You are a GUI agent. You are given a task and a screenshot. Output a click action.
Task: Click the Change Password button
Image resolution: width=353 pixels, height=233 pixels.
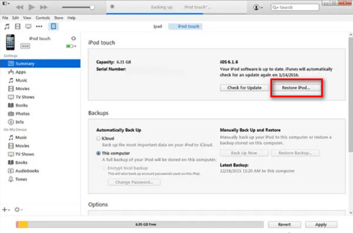tap(134, 182)
